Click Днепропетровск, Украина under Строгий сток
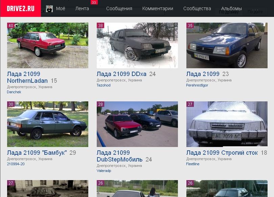 [x=209, y=159]
